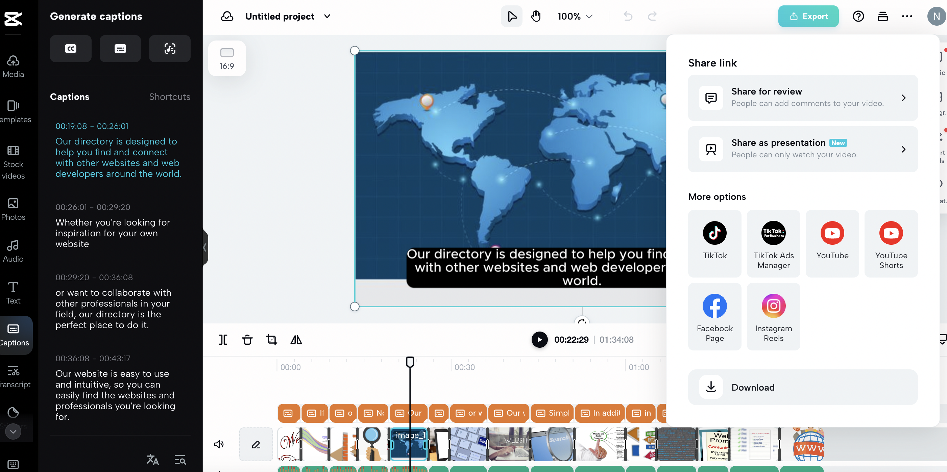Click the auto captions CC icon
The width and height of the screenshot is (947, 472).
(71, 49)
